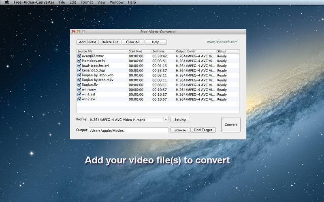This screenshot has height=202, width=324.
Task: Select the win2.avi file name
Action: click(88, 99)
